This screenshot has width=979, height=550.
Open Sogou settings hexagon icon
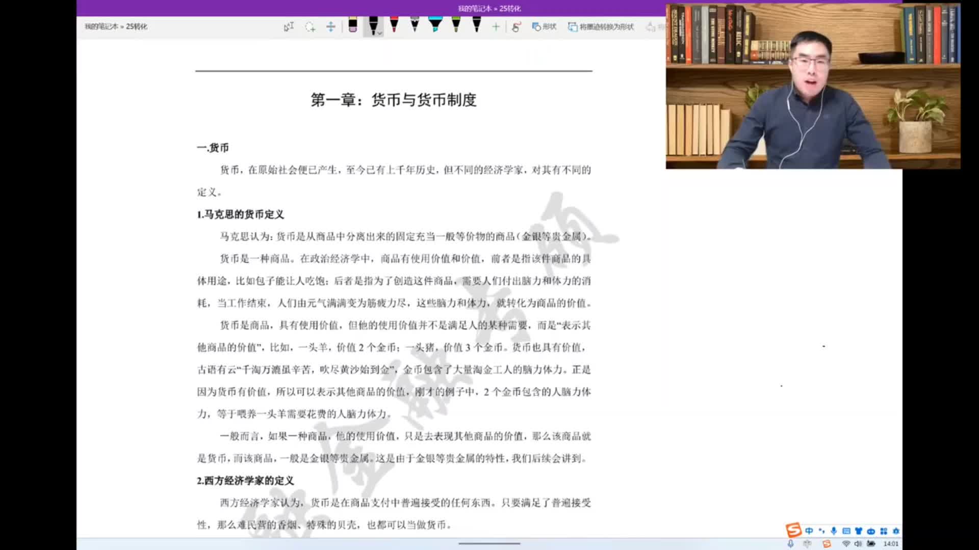896,531
